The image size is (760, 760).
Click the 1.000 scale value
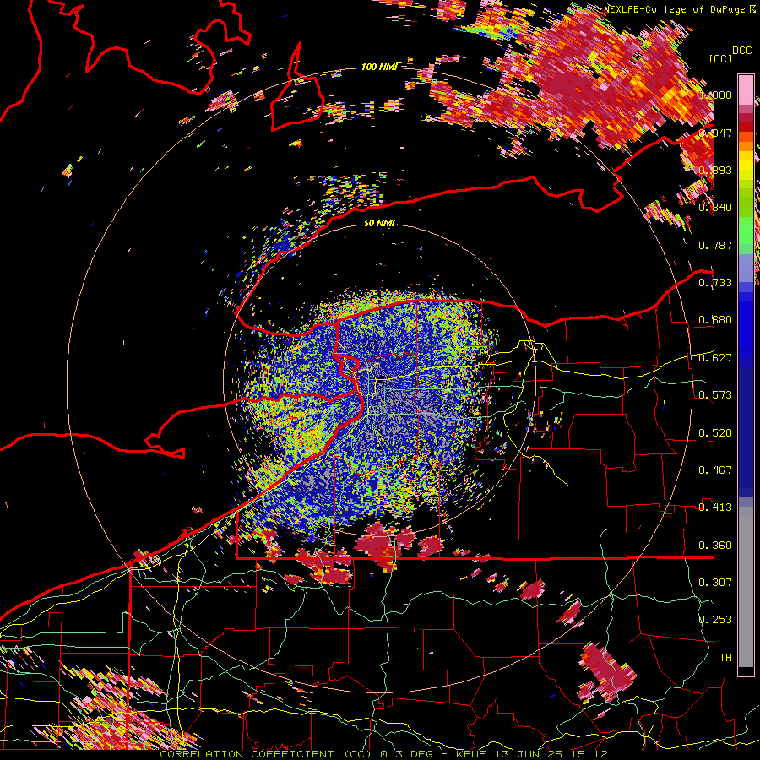click(x=716, y=95)
